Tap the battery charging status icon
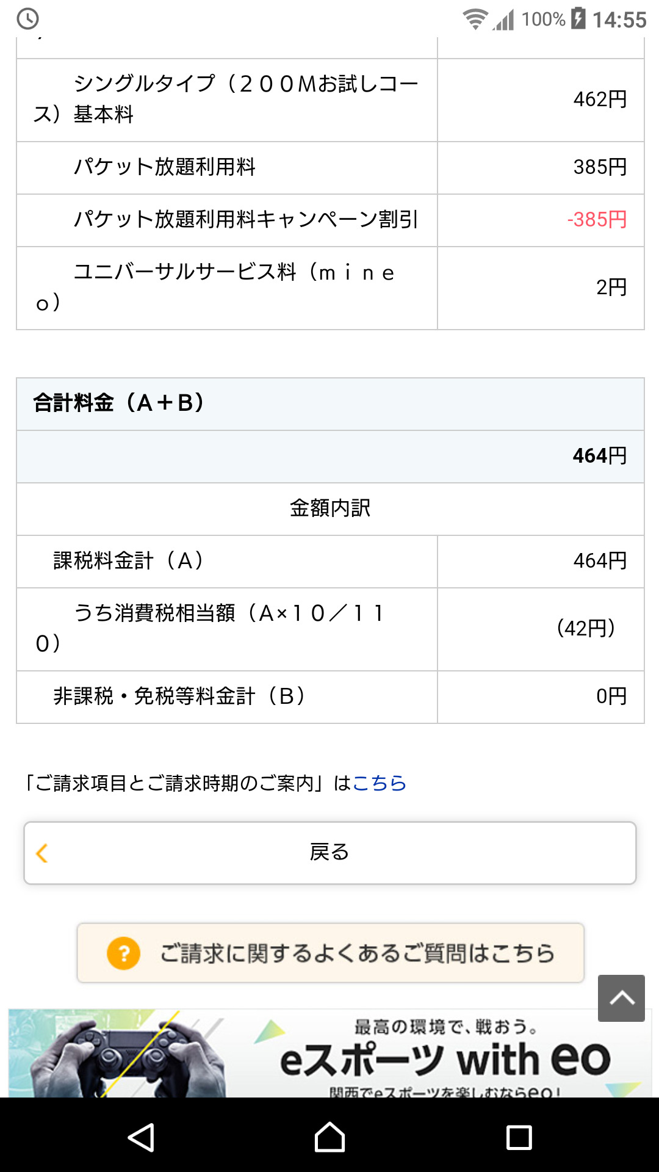 point(578,19)
